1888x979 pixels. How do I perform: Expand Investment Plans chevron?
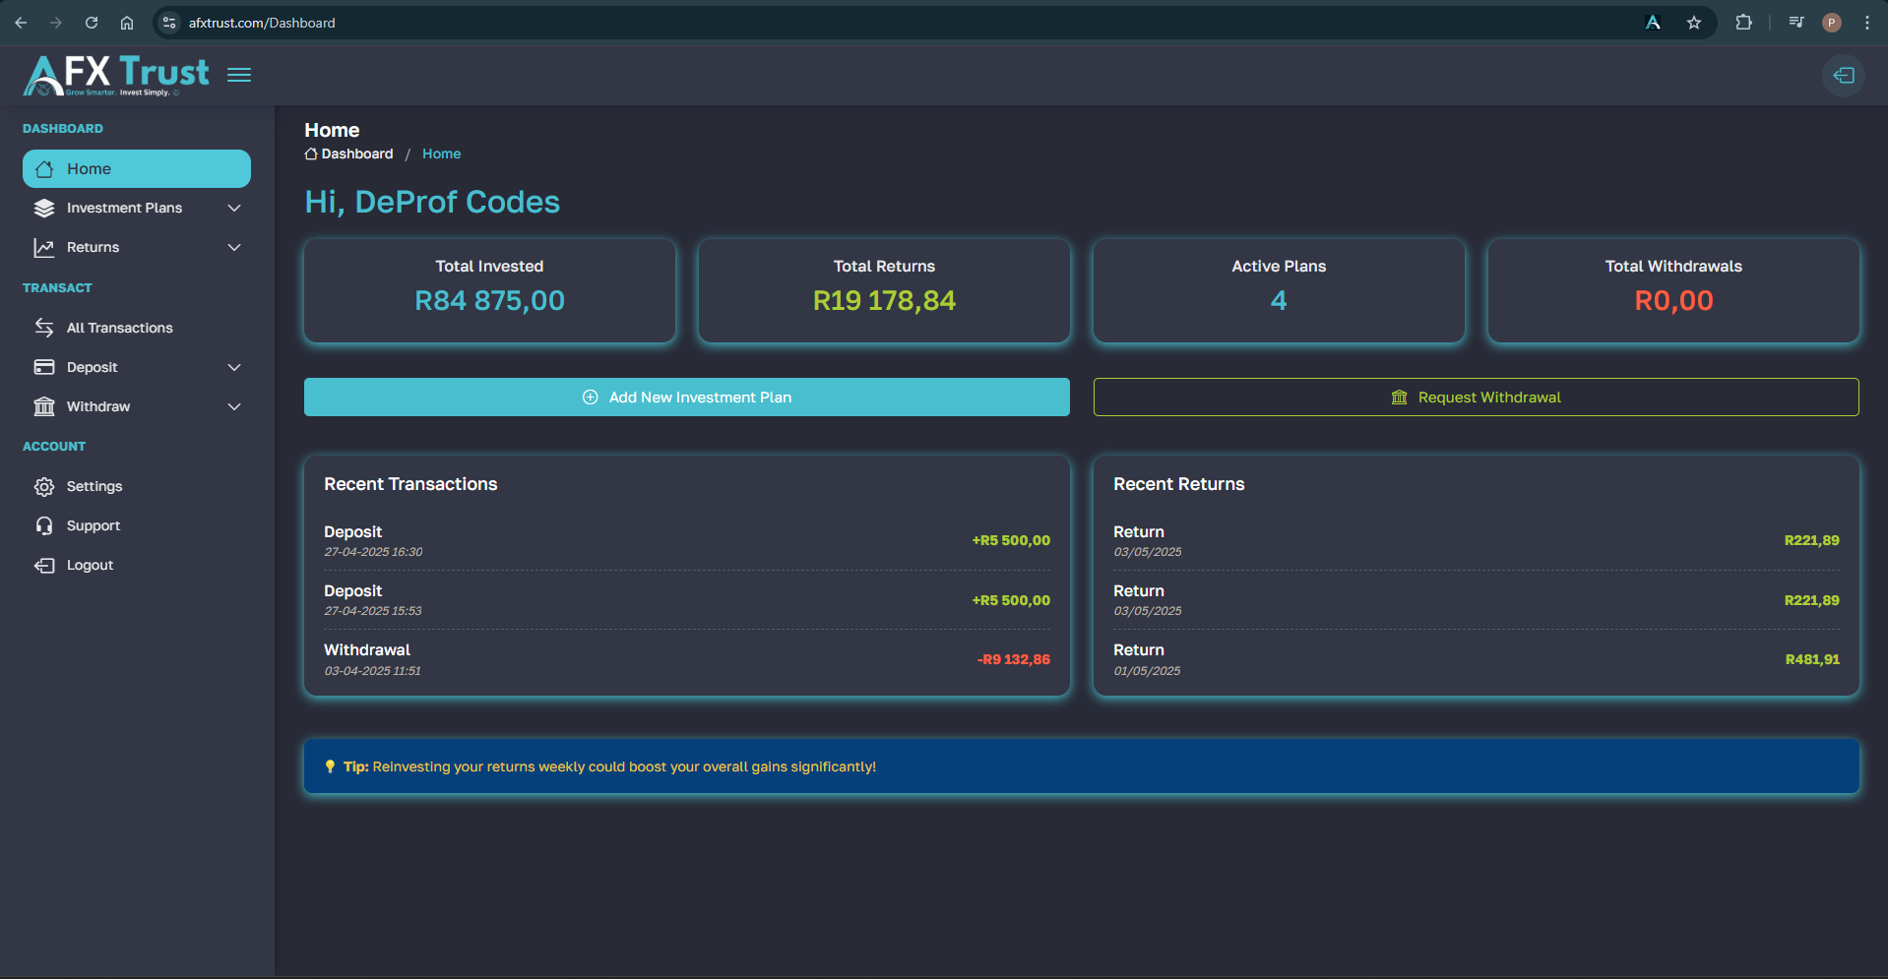234,208
